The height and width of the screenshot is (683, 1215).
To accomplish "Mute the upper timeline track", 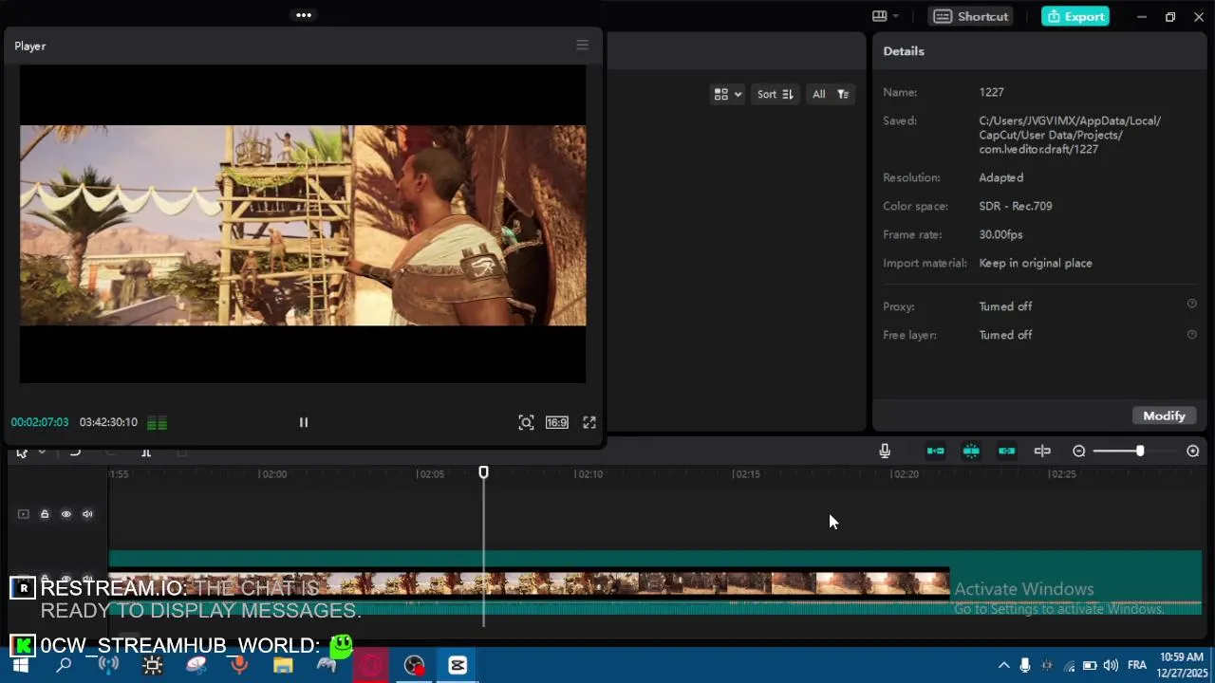I will click(x=87, y=514).
